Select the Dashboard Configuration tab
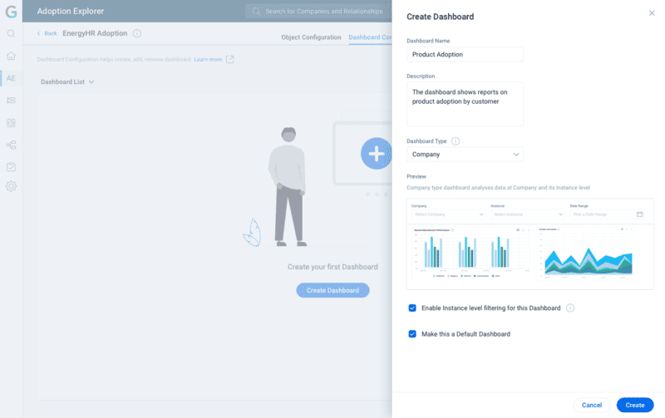 370,37
